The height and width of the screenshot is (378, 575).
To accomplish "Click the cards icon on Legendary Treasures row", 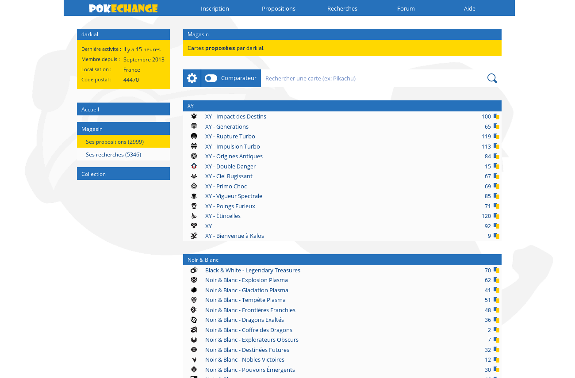I will [496, 270].
